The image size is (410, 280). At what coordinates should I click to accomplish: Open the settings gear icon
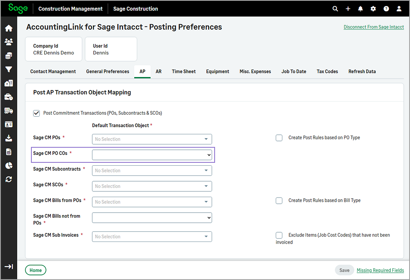coord(373,9)
